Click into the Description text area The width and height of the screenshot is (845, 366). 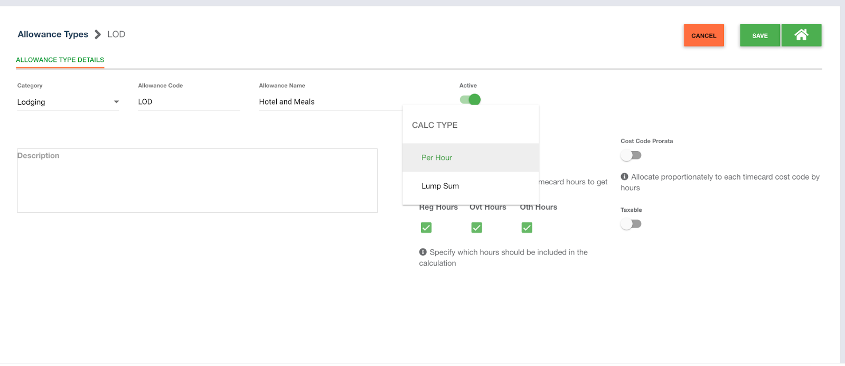[x=198, y=181]
